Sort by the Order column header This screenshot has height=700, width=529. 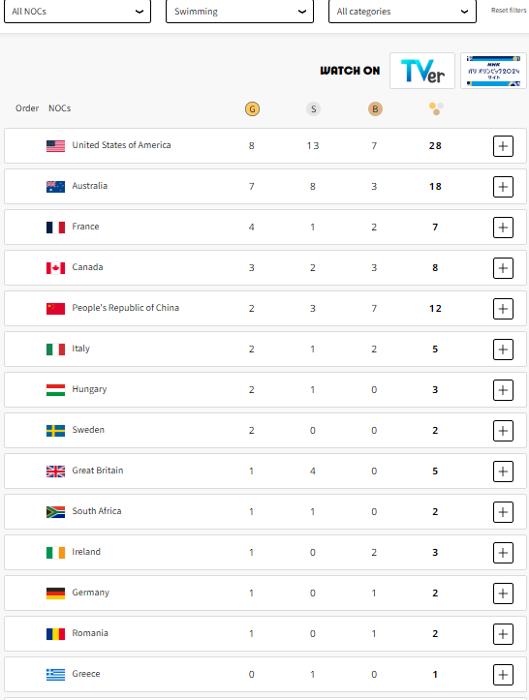click(27, 108)
